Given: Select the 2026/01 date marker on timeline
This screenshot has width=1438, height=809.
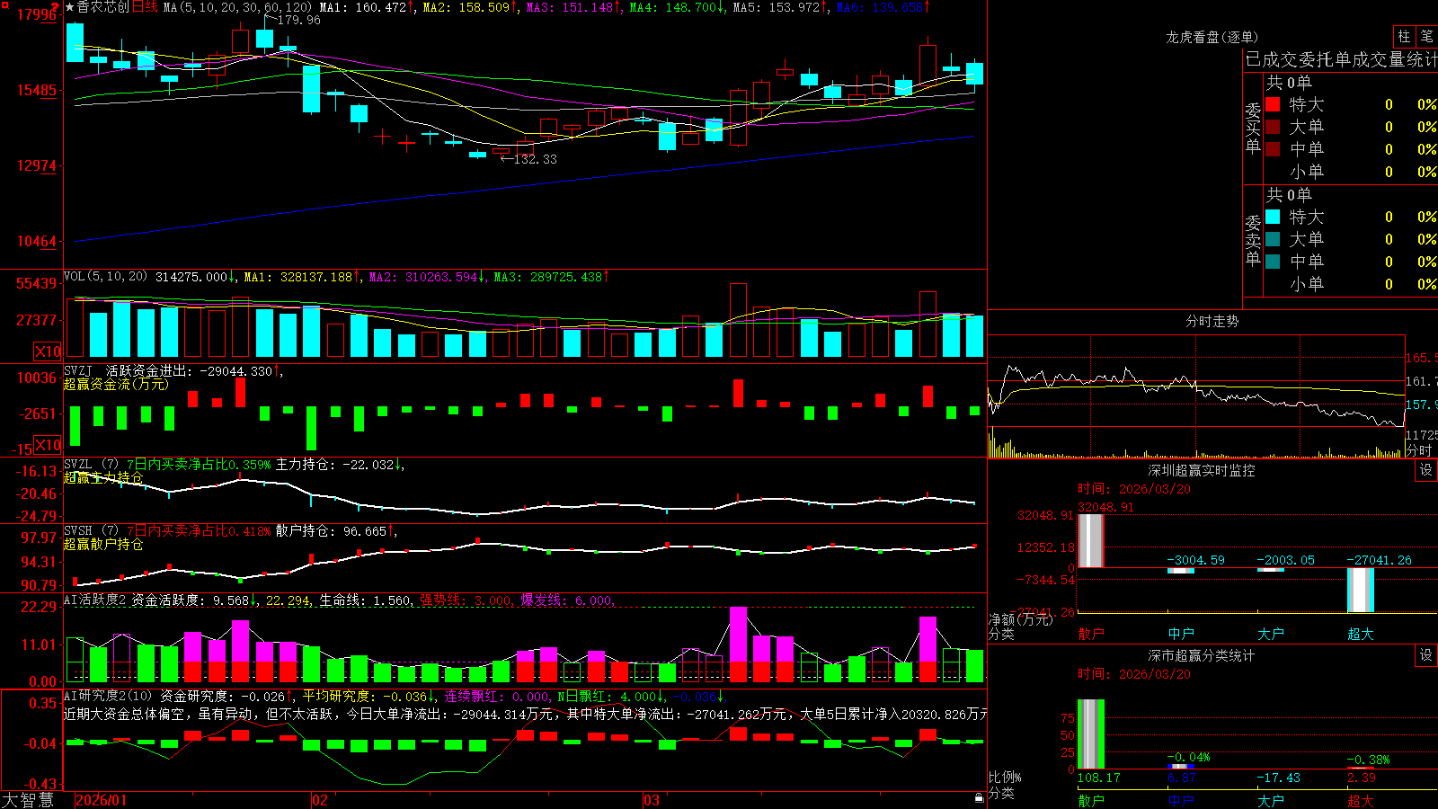Looking at the screenshot, I should (x=102, y=800).
